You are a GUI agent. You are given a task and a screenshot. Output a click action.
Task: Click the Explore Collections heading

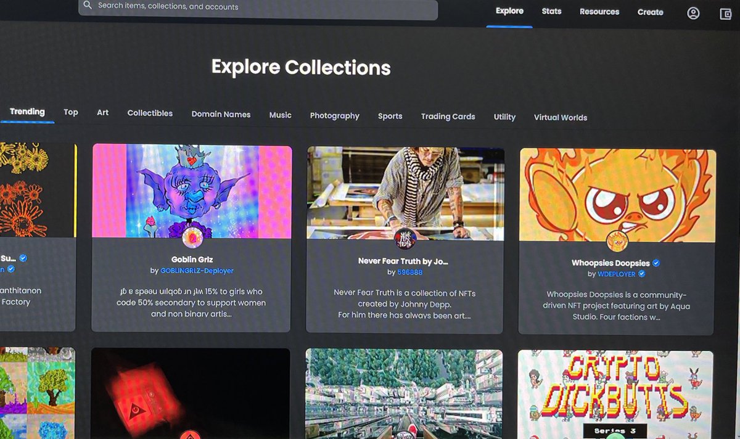[x=301, y=67]
